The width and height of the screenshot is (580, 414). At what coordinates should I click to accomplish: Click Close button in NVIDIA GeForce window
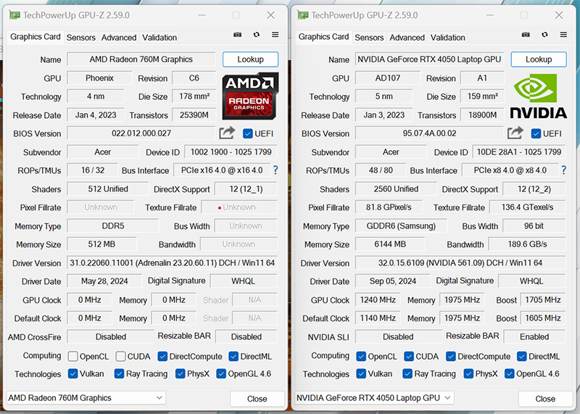(x=545, y=399)
